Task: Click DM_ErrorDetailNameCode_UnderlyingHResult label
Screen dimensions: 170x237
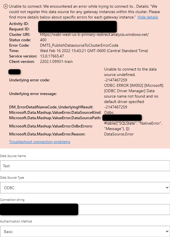Action: tap(51, 107)
